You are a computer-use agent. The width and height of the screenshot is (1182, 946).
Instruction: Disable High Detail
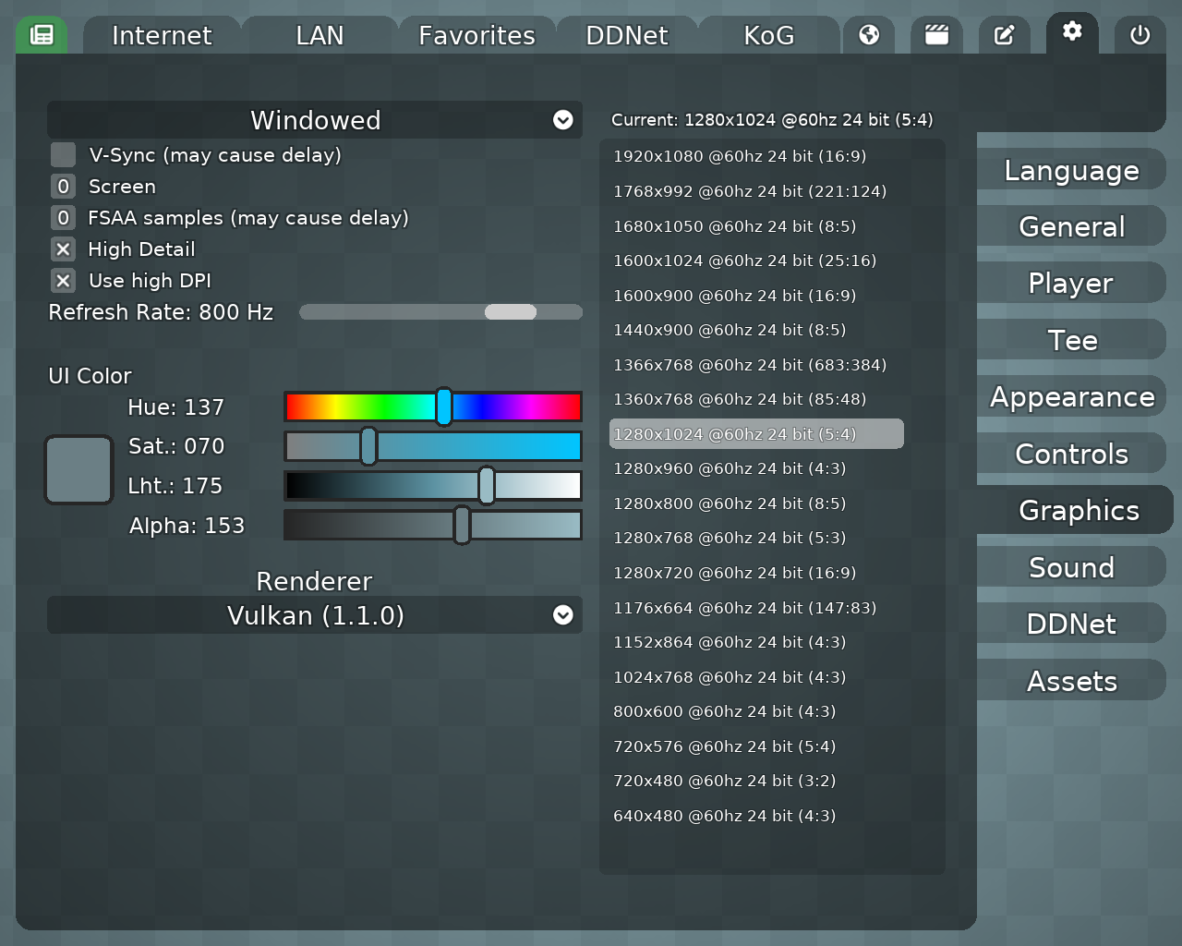[62, 249]
